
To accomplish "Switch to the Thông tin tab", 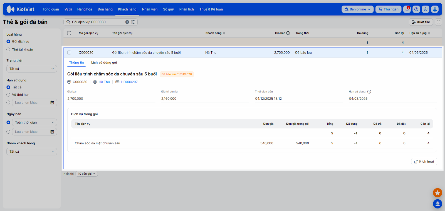I will 76,63.
